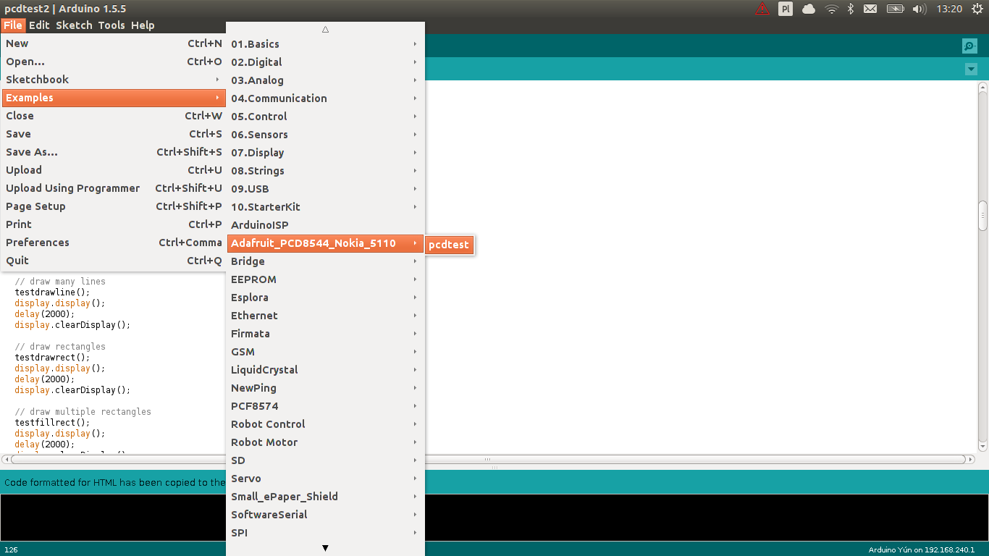Expand the 04.Communication examples submenu
Viewport: 989px width, 556px height.
pos(325,98)
